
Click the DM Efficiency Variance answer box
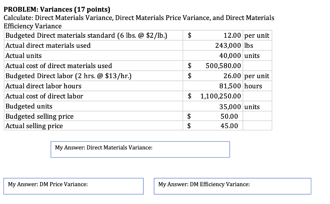point(232,186)
